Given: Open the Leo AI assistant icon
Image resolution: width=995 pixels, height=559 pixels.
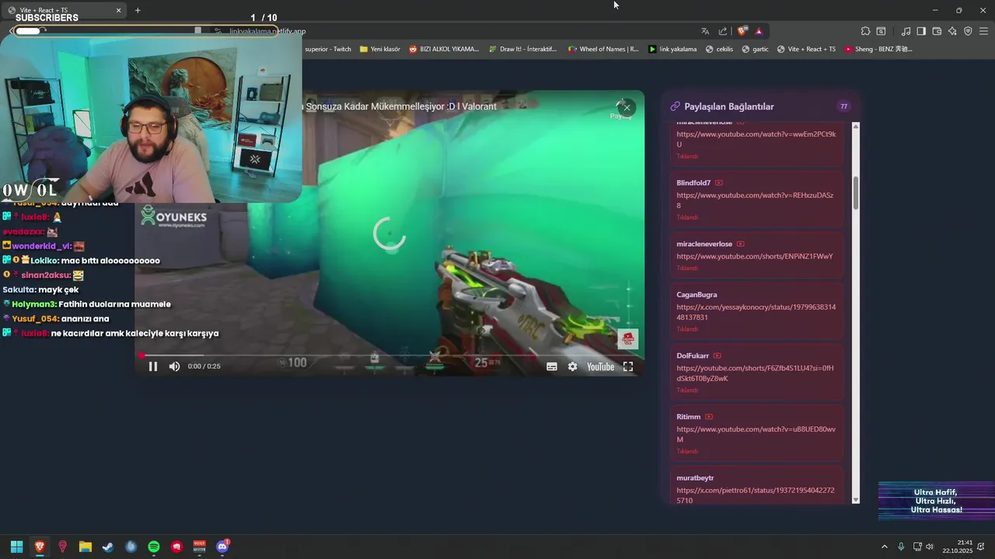Looking at the screenshot, I should click(952, 31).
